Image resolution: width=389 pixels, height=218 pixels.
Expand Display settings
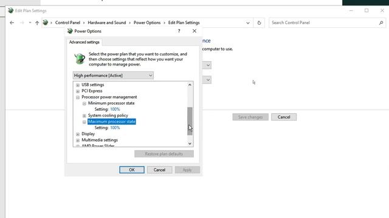click(x=78, y=134)
